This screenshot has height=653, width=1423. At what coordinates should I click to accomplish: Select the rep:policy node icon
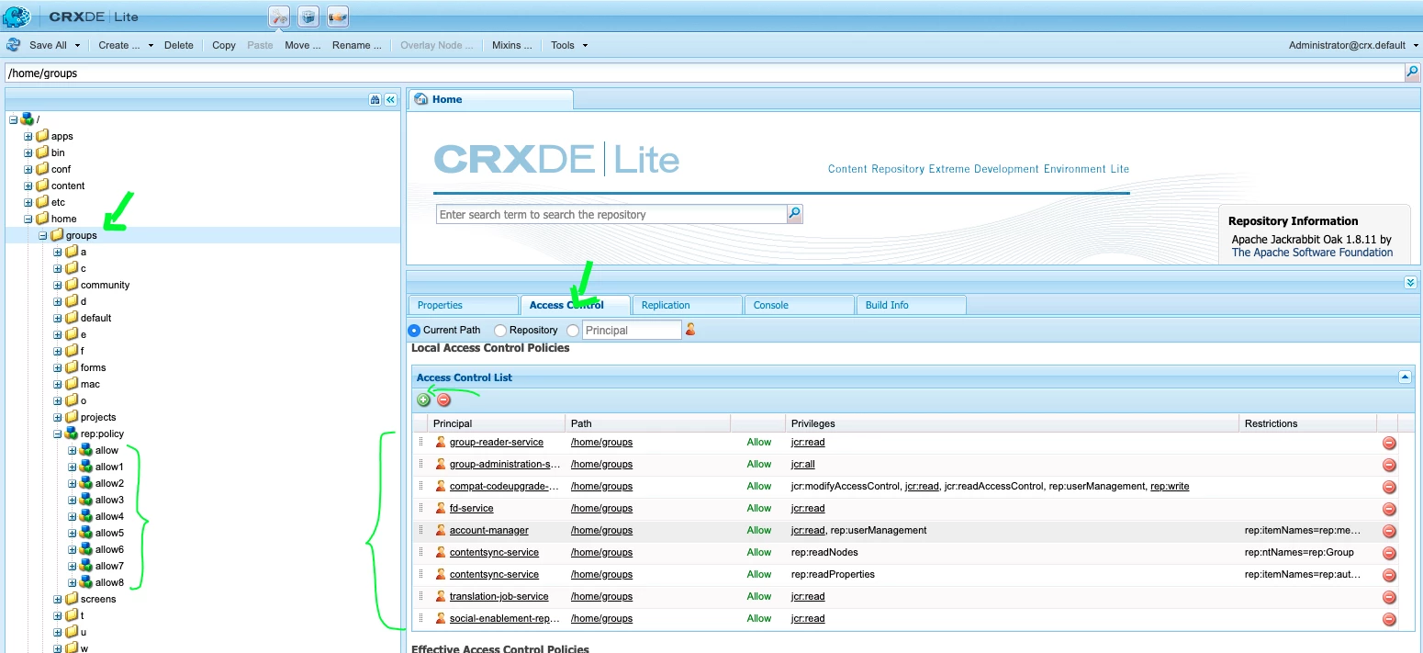pos(71,433)
